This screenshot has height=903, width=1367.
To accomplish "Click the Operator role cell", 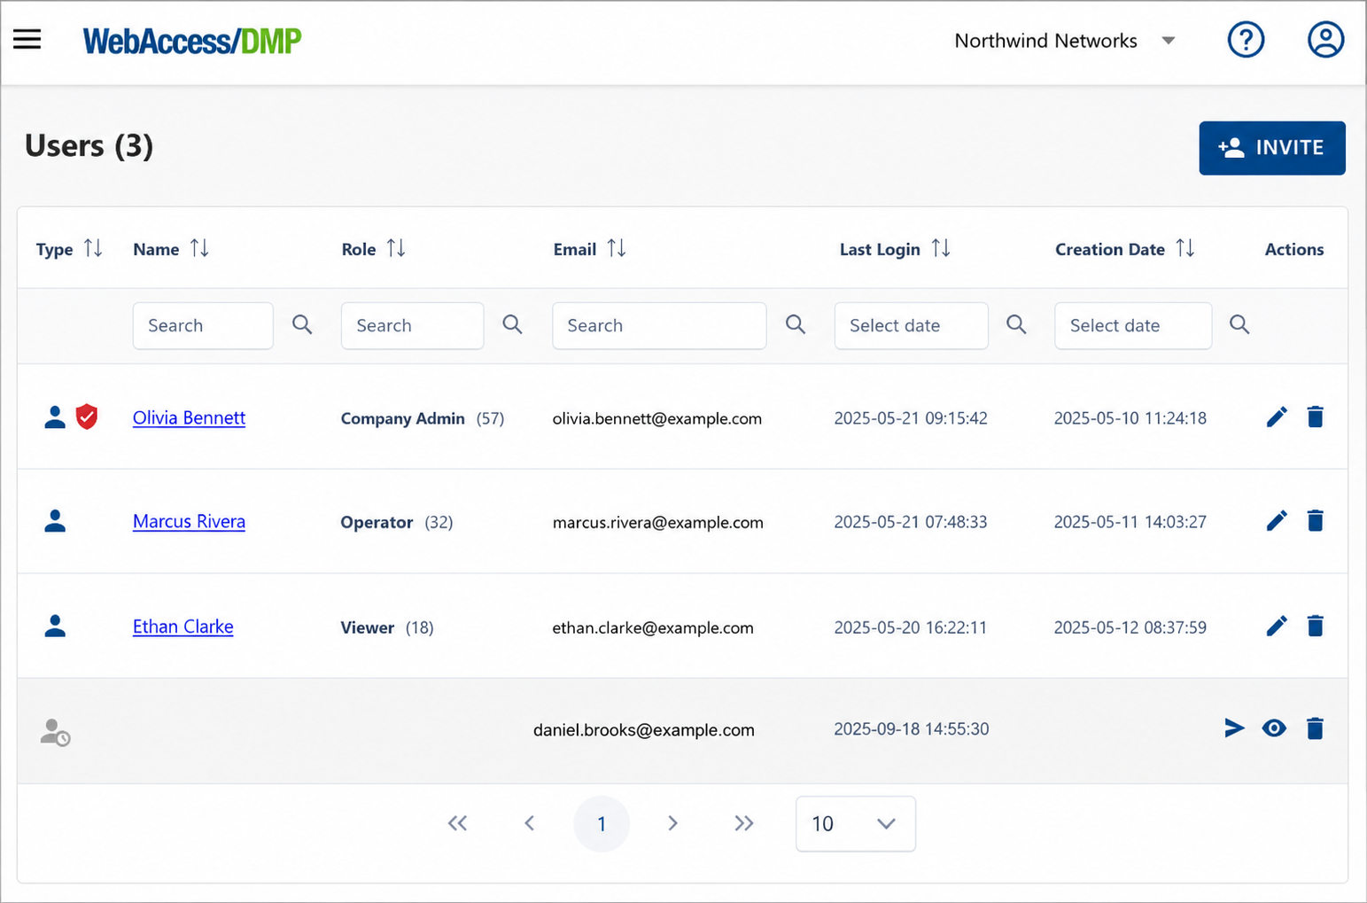I will pos(397,522).
